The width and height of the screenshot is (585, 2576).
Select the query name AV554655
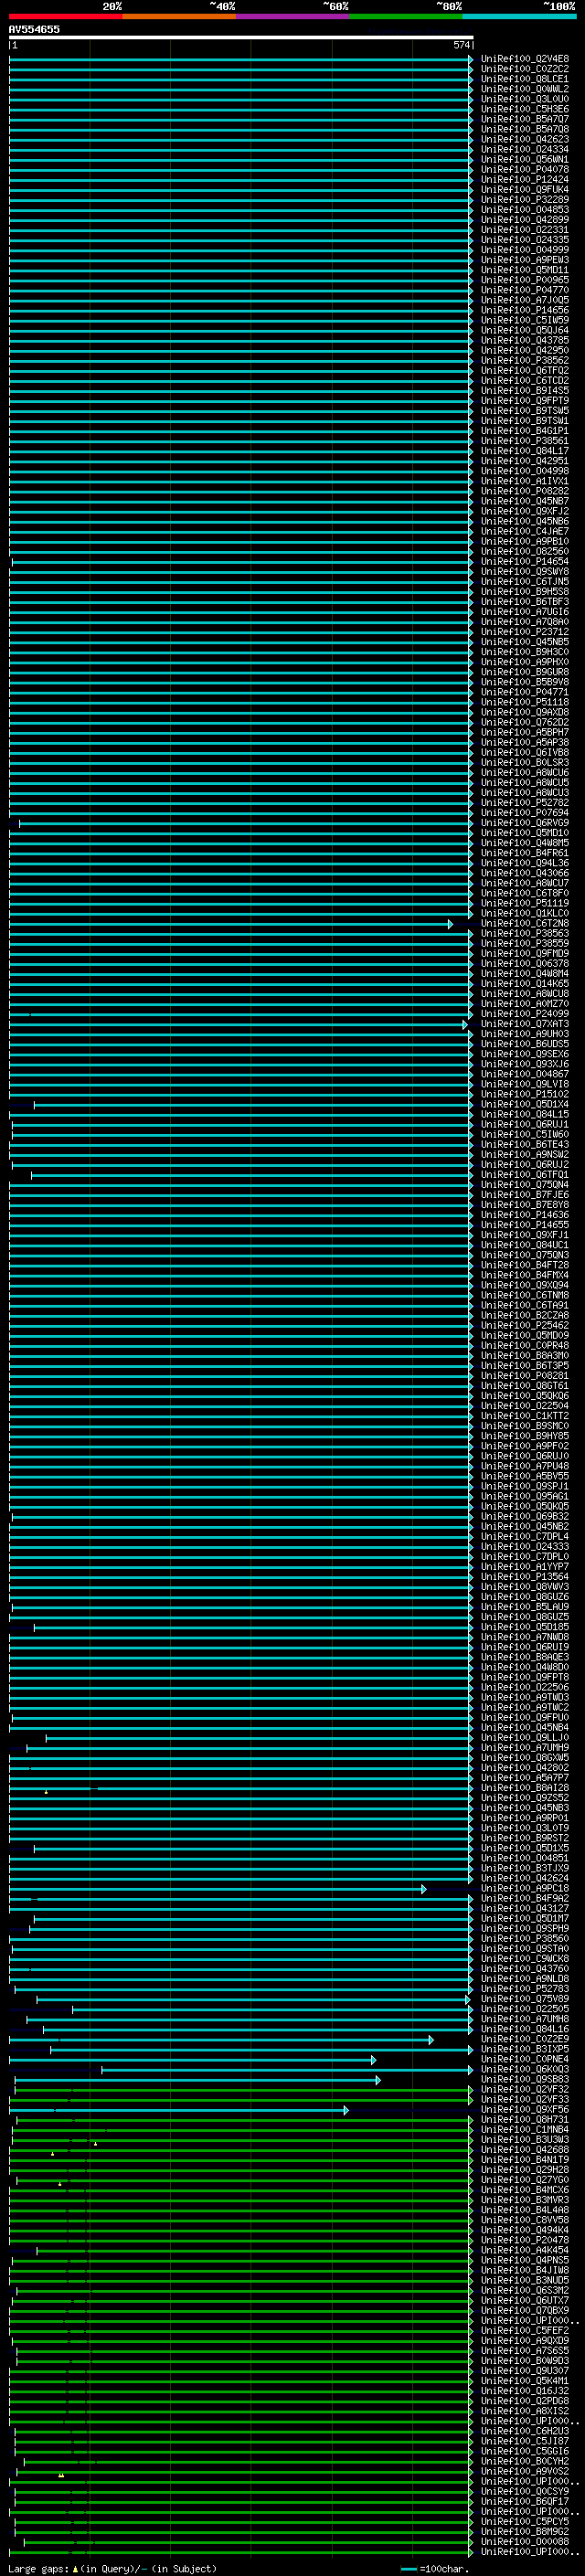pyautogui.click(x=34, y=29)
